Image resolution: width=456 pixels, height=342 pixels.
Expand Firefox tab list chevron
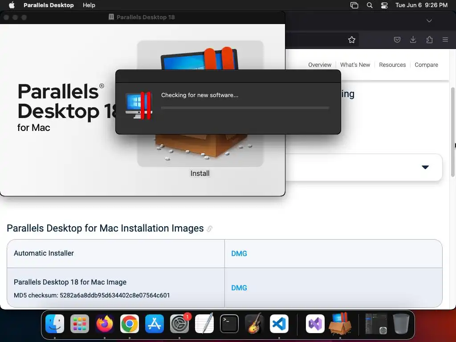429,21
